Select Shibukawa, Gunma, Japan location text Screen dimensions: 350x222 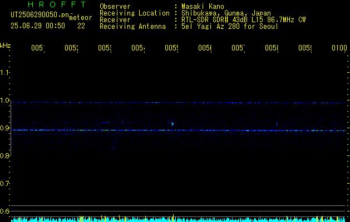pyautogui.click(x=226, y=13)
